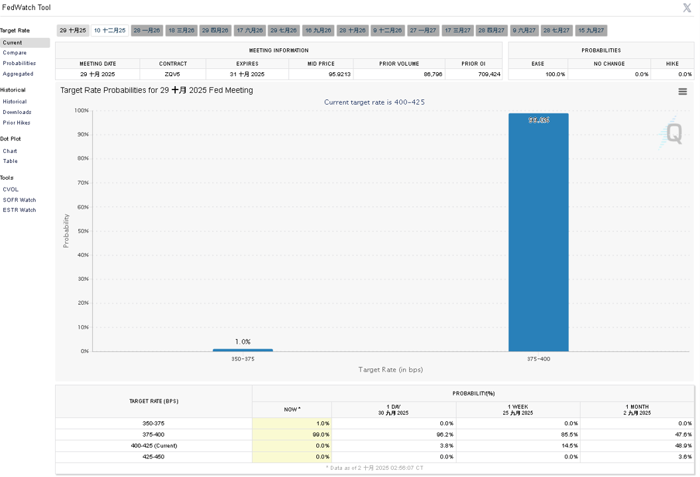Close the FedWatch Tool panel
Image resolution: width=700 pixels, height=477 pixels.
[x=687, y=7]
